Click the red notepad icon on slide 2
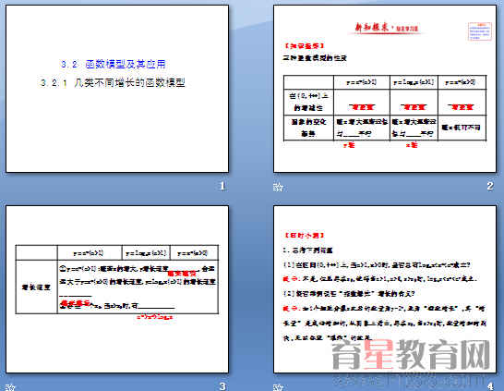Image resolution: width=504 pixels, height=391 pixels. 480,31
